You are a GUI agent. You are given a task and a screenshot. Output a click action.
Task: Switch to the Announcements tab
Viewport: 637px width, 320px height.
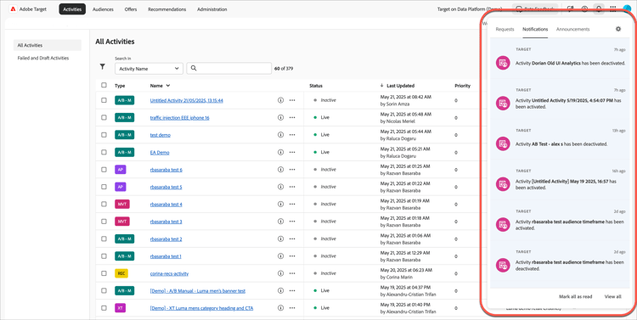[572, 29]
